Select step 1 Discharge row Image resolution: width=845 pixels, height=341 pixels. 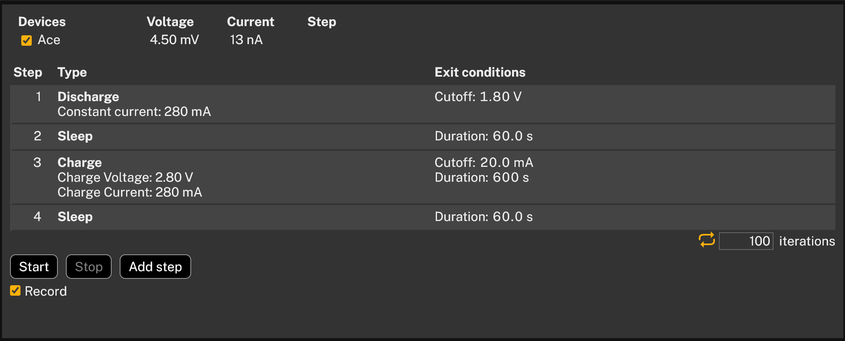tap(241, 104)
